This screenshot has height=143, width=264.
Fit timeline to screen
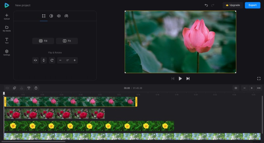(x=259, y=88)
